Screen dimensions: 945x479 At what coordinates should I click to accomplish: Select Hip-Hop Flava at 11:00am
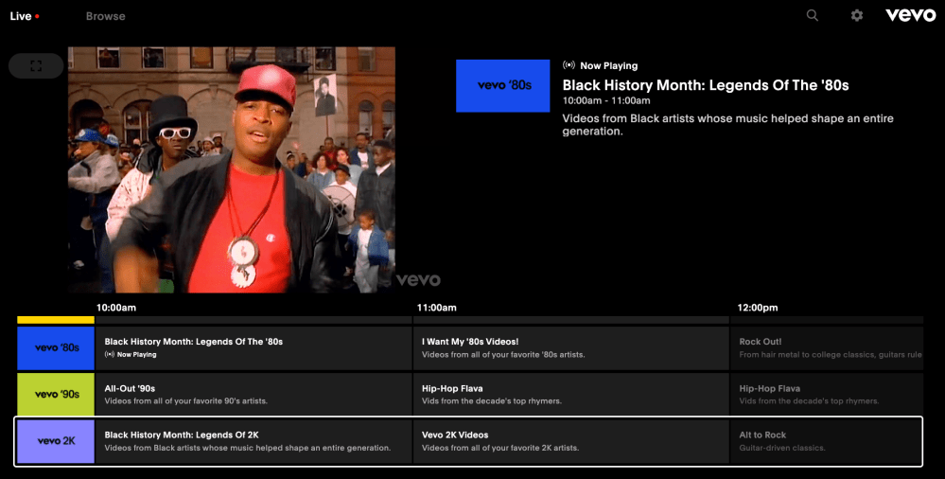pyautogui.click(x=570, y=394)
